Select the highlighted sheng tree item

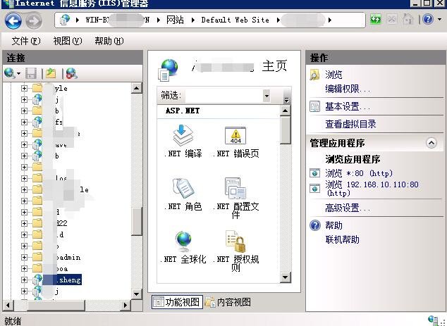pos(62,280)
